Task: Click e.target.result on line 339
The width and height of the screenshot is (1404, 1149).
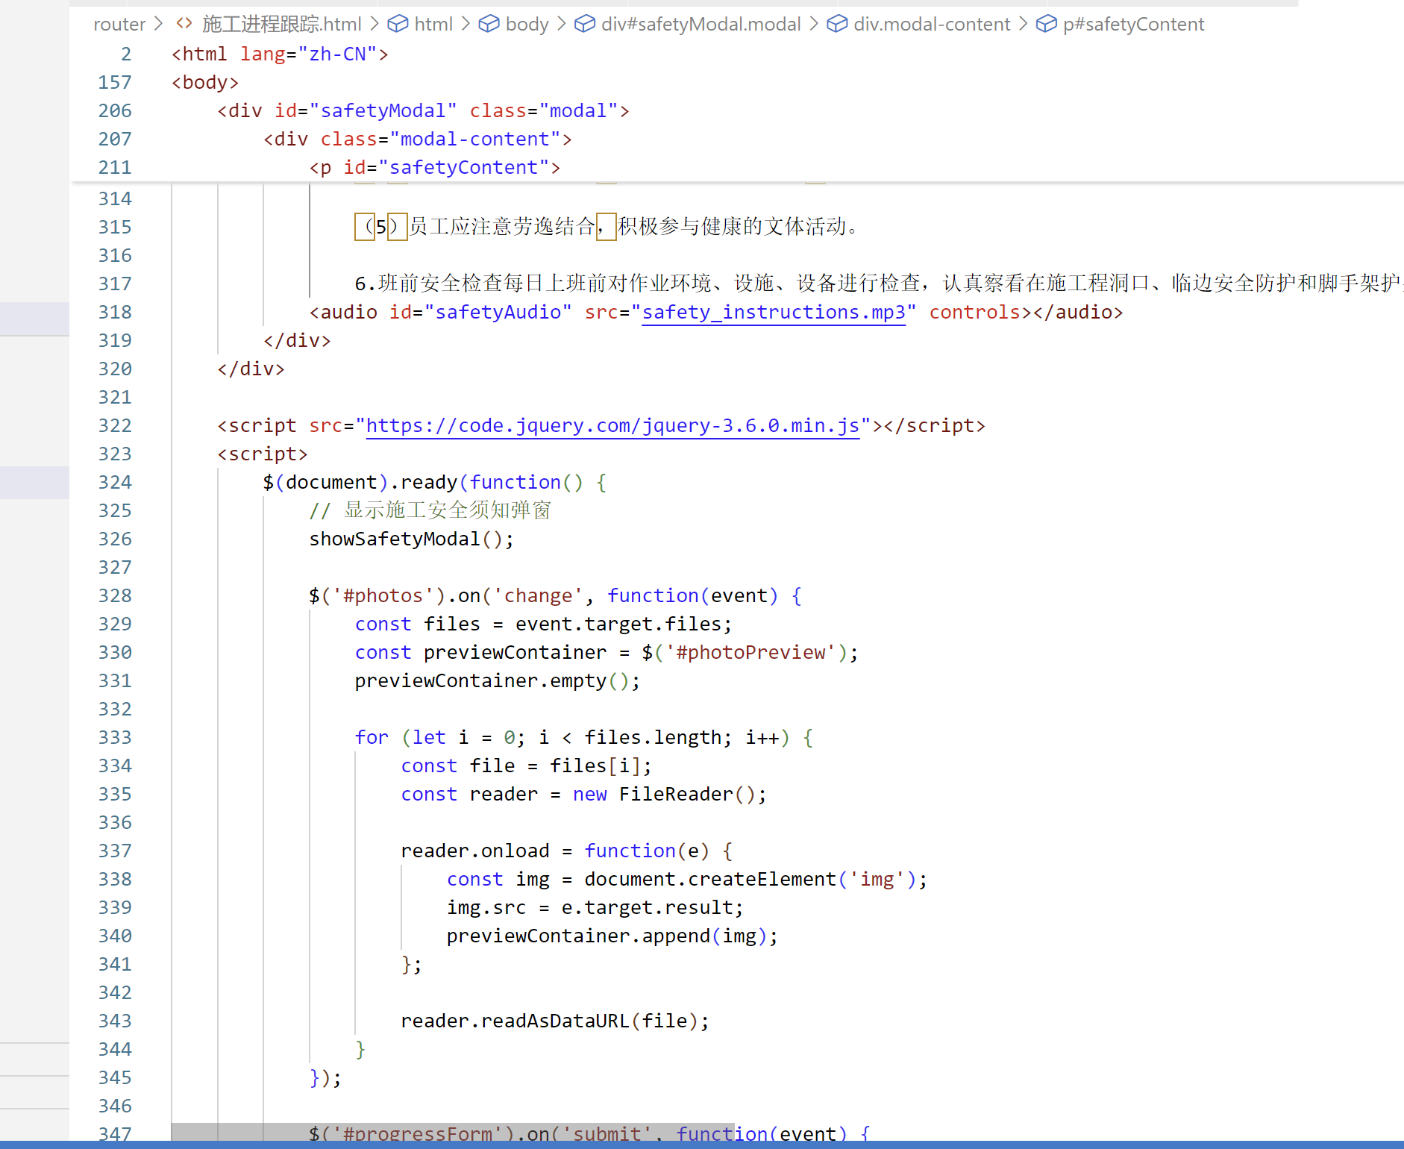Action: 647,907
